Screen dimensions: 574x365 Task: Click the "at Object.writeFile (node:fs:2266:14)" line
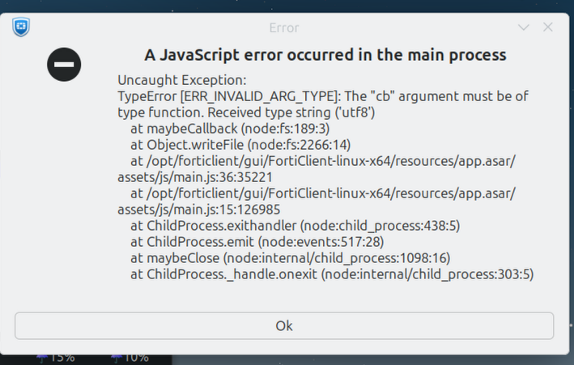[x=240, y=145]
